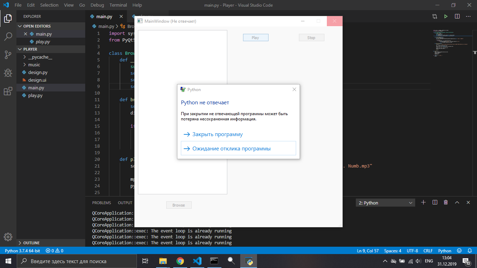
Task: Open feedback smiley in status bar
Action: pyautogui.click(x=459, y=251)
